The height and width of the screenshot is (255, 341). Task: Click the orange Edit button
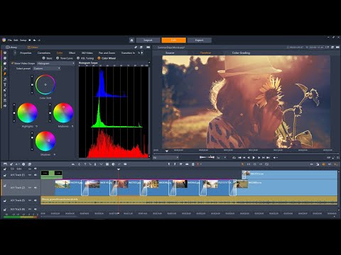173,40
